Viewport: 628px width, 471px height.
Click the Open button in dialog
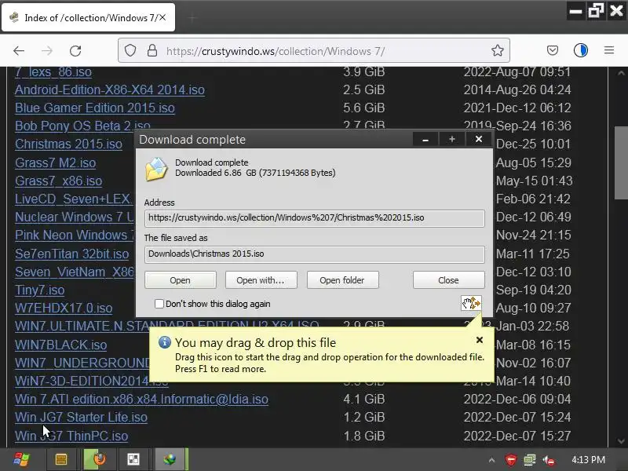coord(181,280)
